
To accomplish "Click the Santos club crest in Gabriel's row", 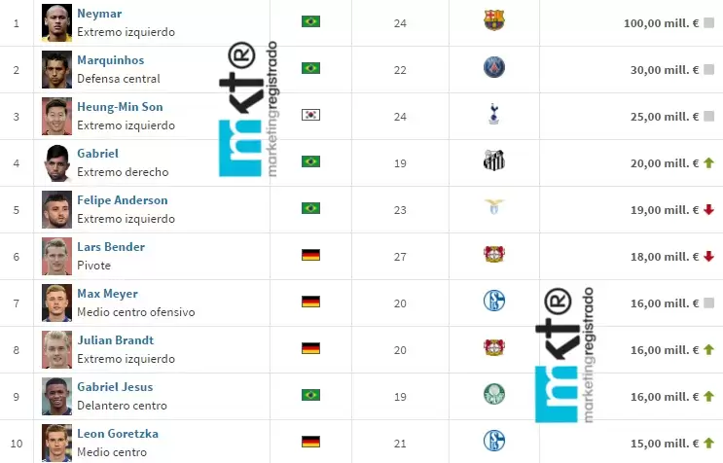I will [x=494, y=161].
